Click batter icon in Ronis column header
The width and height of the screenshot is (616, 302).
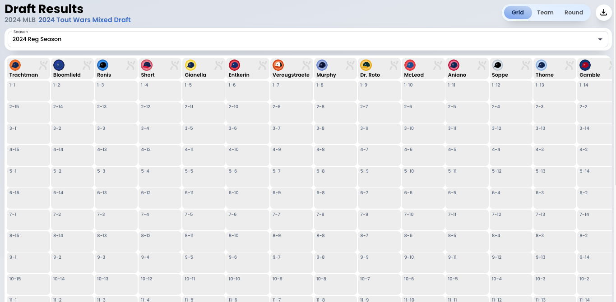131,65
